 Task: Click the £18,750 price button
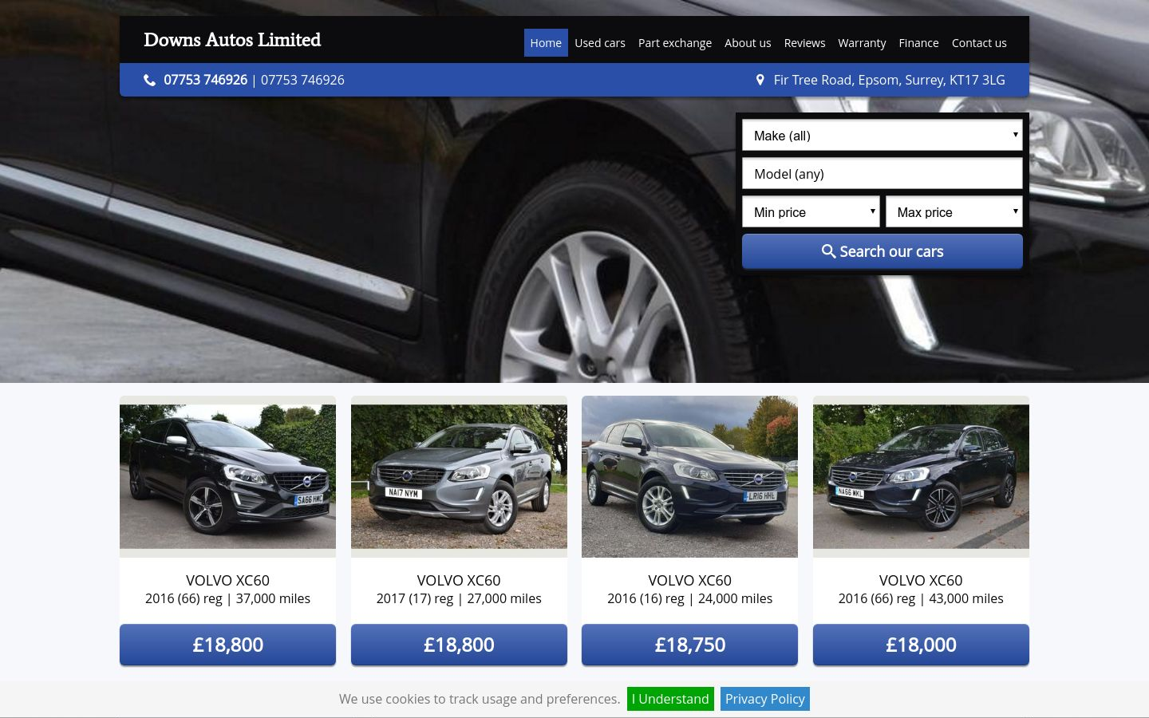click(689, 645)
